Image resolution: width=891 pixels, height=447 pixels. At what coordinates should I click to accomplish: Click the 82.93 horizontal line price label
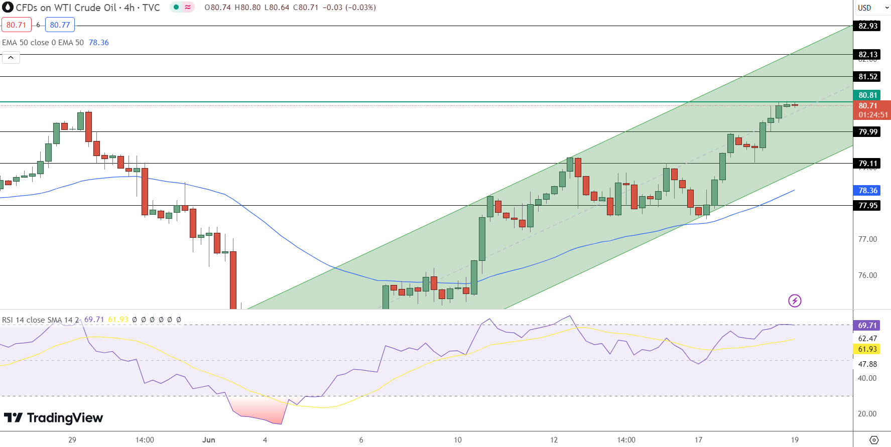tap(867, 26)
